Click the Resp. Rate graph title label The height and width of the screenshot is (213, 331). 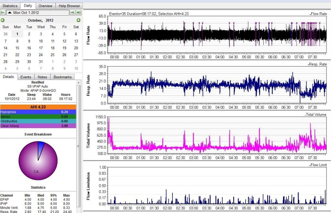(x=317, y=64)
